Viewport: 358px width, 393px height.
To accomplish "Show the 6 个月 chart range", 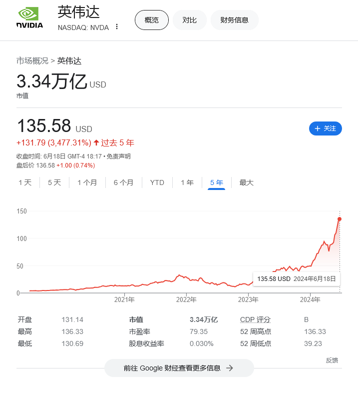I will coord(123,182).
